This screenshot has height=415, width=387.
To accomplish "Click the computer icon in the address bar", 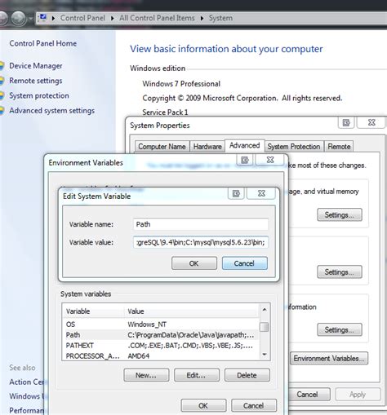I will coord(42,18).
